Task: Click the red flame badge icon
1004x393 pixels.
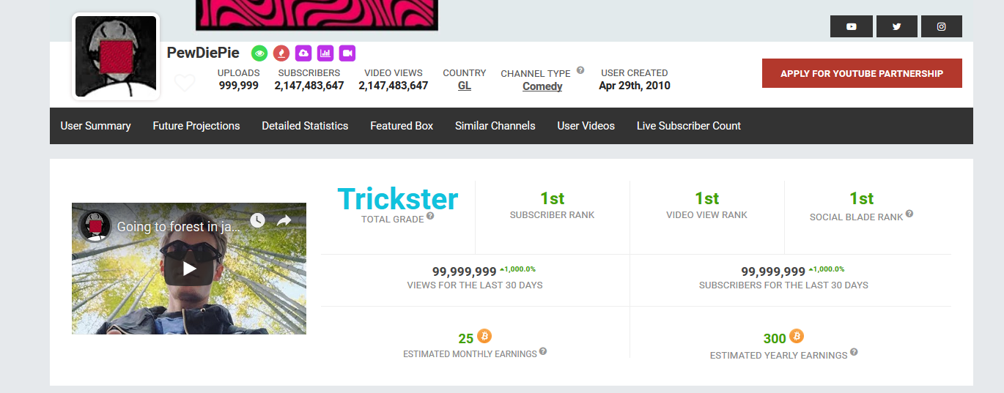Action: click(281, 53)
